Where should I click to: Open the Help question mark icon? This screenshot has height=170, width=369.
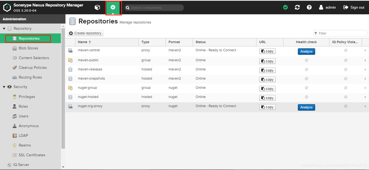coord(309,8)
